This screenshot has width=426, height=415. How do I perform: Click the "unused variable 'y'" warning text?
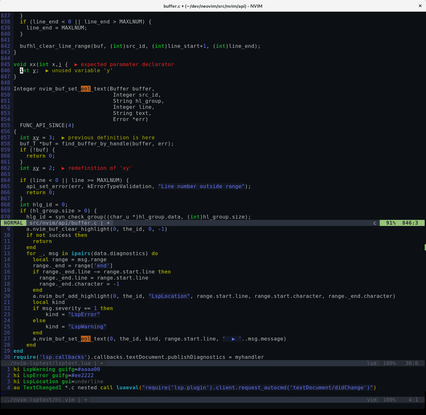83,71
